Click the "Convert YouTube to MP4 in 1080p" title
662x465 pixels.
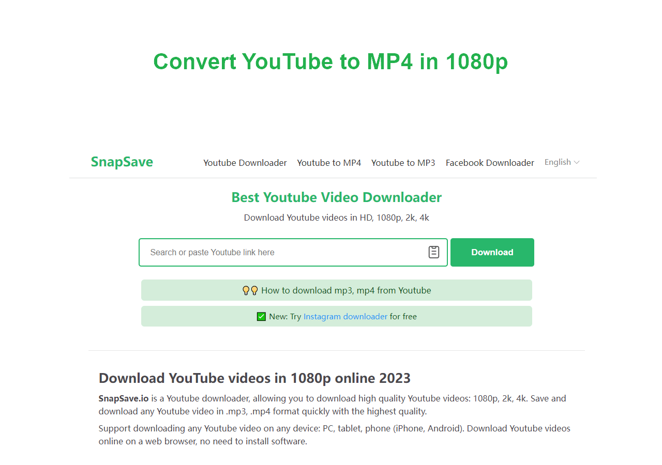tap(330, 61)
